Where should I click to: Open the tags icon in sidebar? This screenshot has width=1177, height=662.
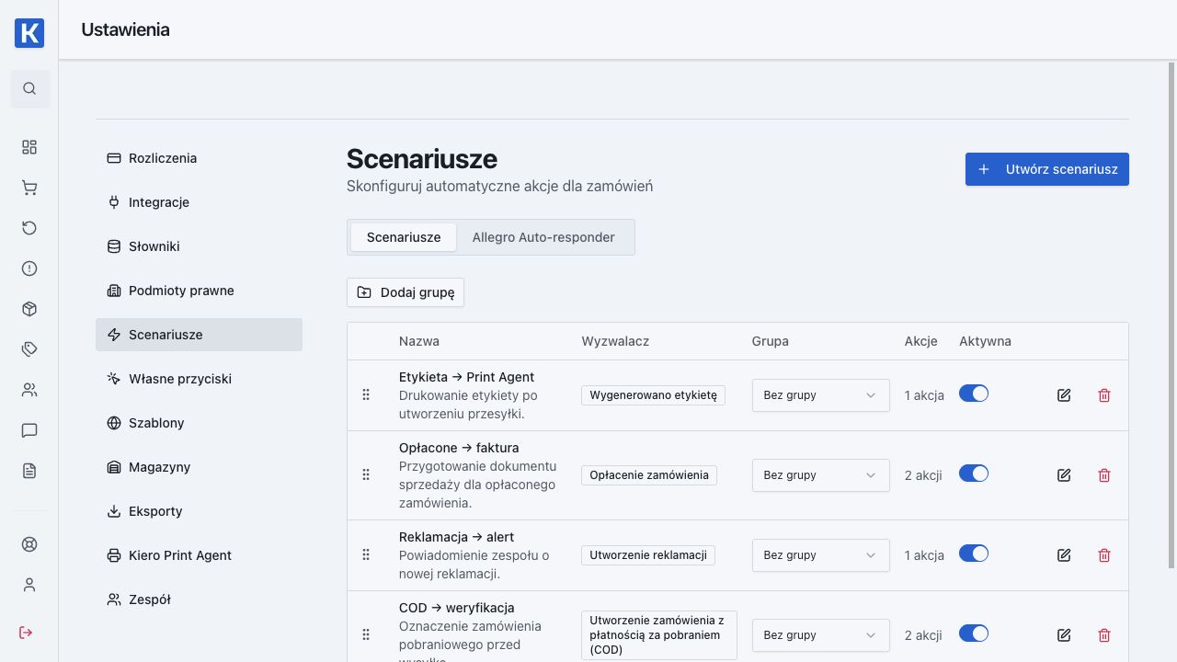[x=29, y=349]
